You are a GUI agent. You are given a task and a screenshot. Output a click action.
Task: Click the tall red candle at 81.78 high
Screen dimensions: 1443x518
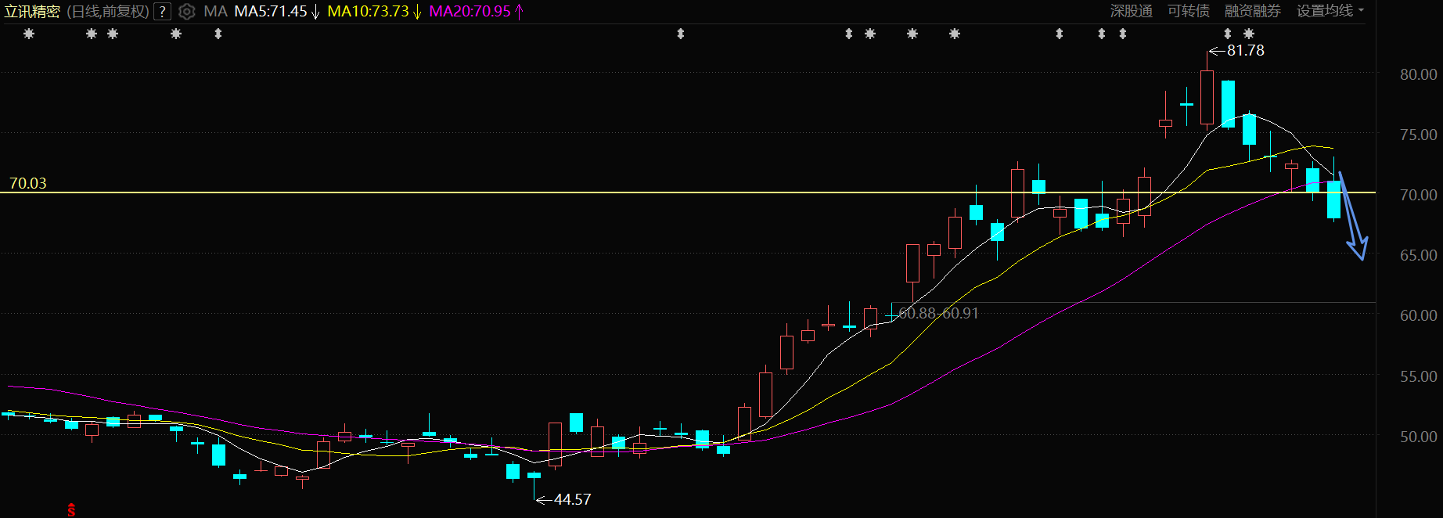coord(1207,97)
